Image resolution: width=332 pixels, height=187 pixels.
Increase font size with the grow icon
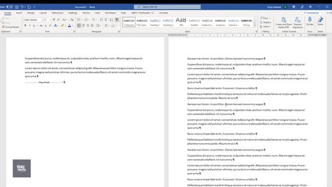pyautogui.click(x=54, y=20)
